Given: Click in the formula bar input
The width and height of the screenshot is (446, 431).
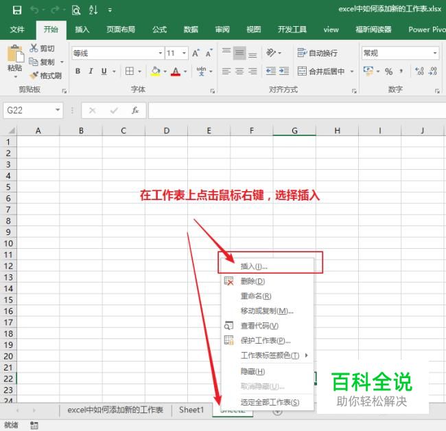Looking at the screenshot, I should [x=297, y=110].
